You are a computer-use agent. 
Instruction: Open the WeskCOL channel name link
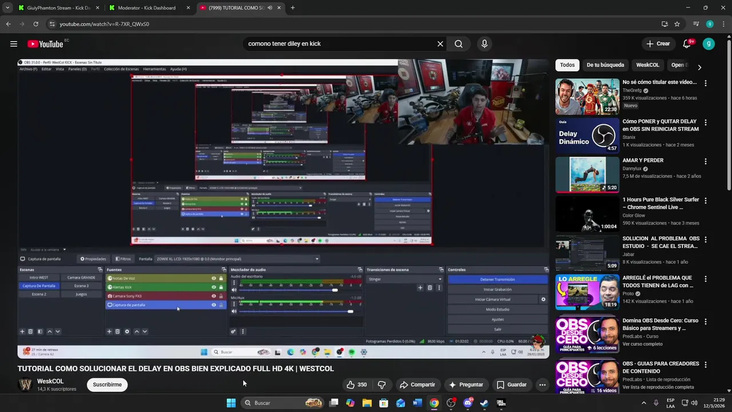click(50, 381)
